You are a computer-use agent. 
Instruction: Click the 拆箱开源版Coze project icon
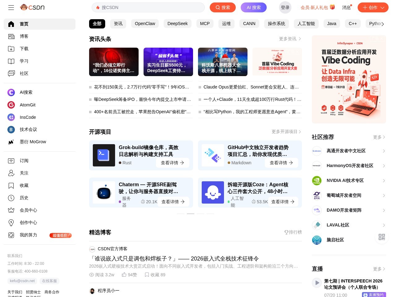[x=213, y=192]
